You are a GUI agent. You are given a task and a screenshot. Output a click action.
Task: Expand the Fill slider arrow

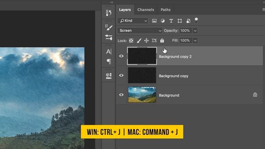point(195,41)
